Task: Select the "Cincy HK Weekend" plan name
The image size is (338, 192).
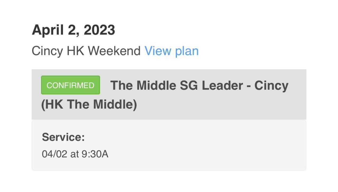Action: (86, 51)
